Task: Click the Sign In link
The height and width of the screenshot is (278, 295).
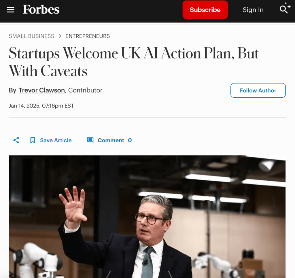Action: 253,10
